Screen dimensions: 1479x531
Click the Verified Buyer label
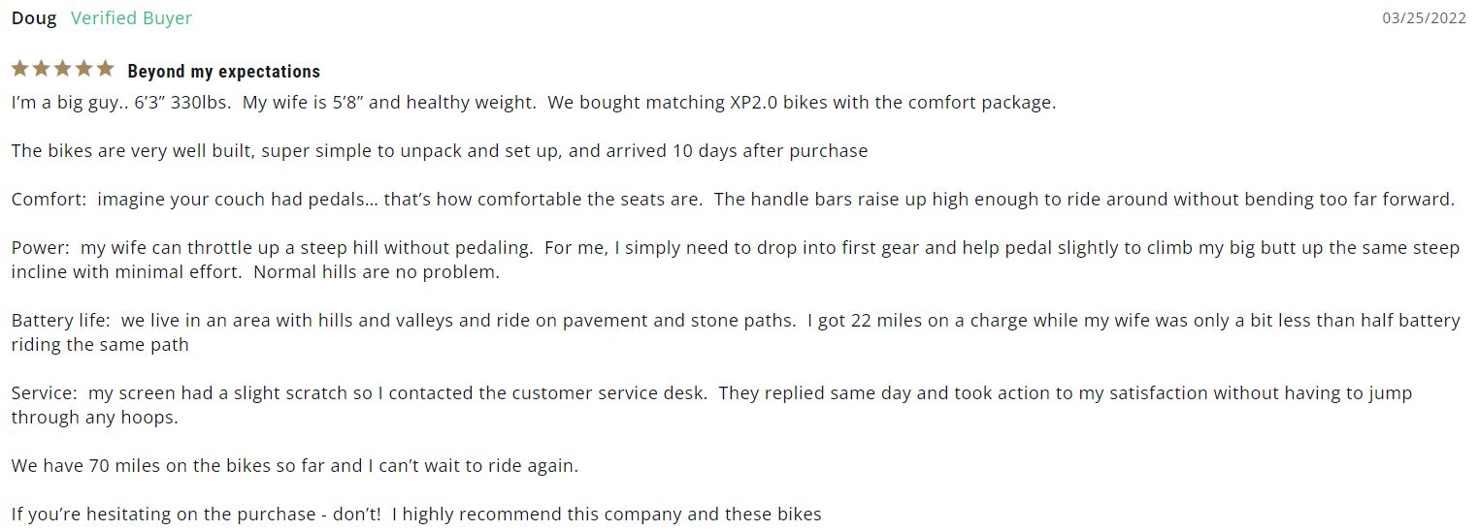click(x=131, y=18)
